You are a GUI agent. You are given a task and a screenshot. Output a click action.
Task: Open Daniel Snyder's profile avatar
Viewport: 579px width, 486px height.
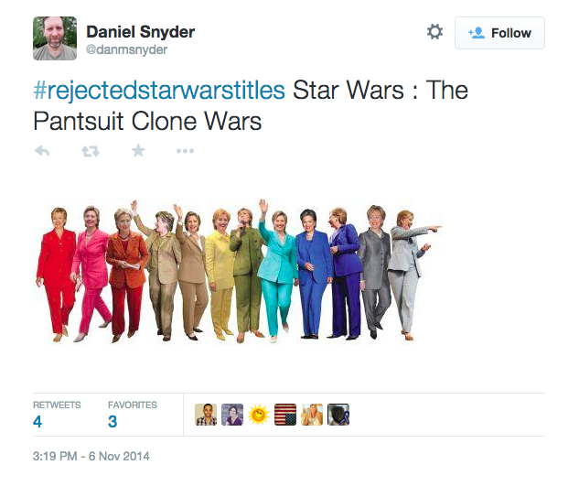(55, 38)
